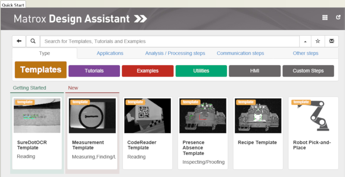Click the favorites star icon
The image size is (345, 177).
click(318, 41)
